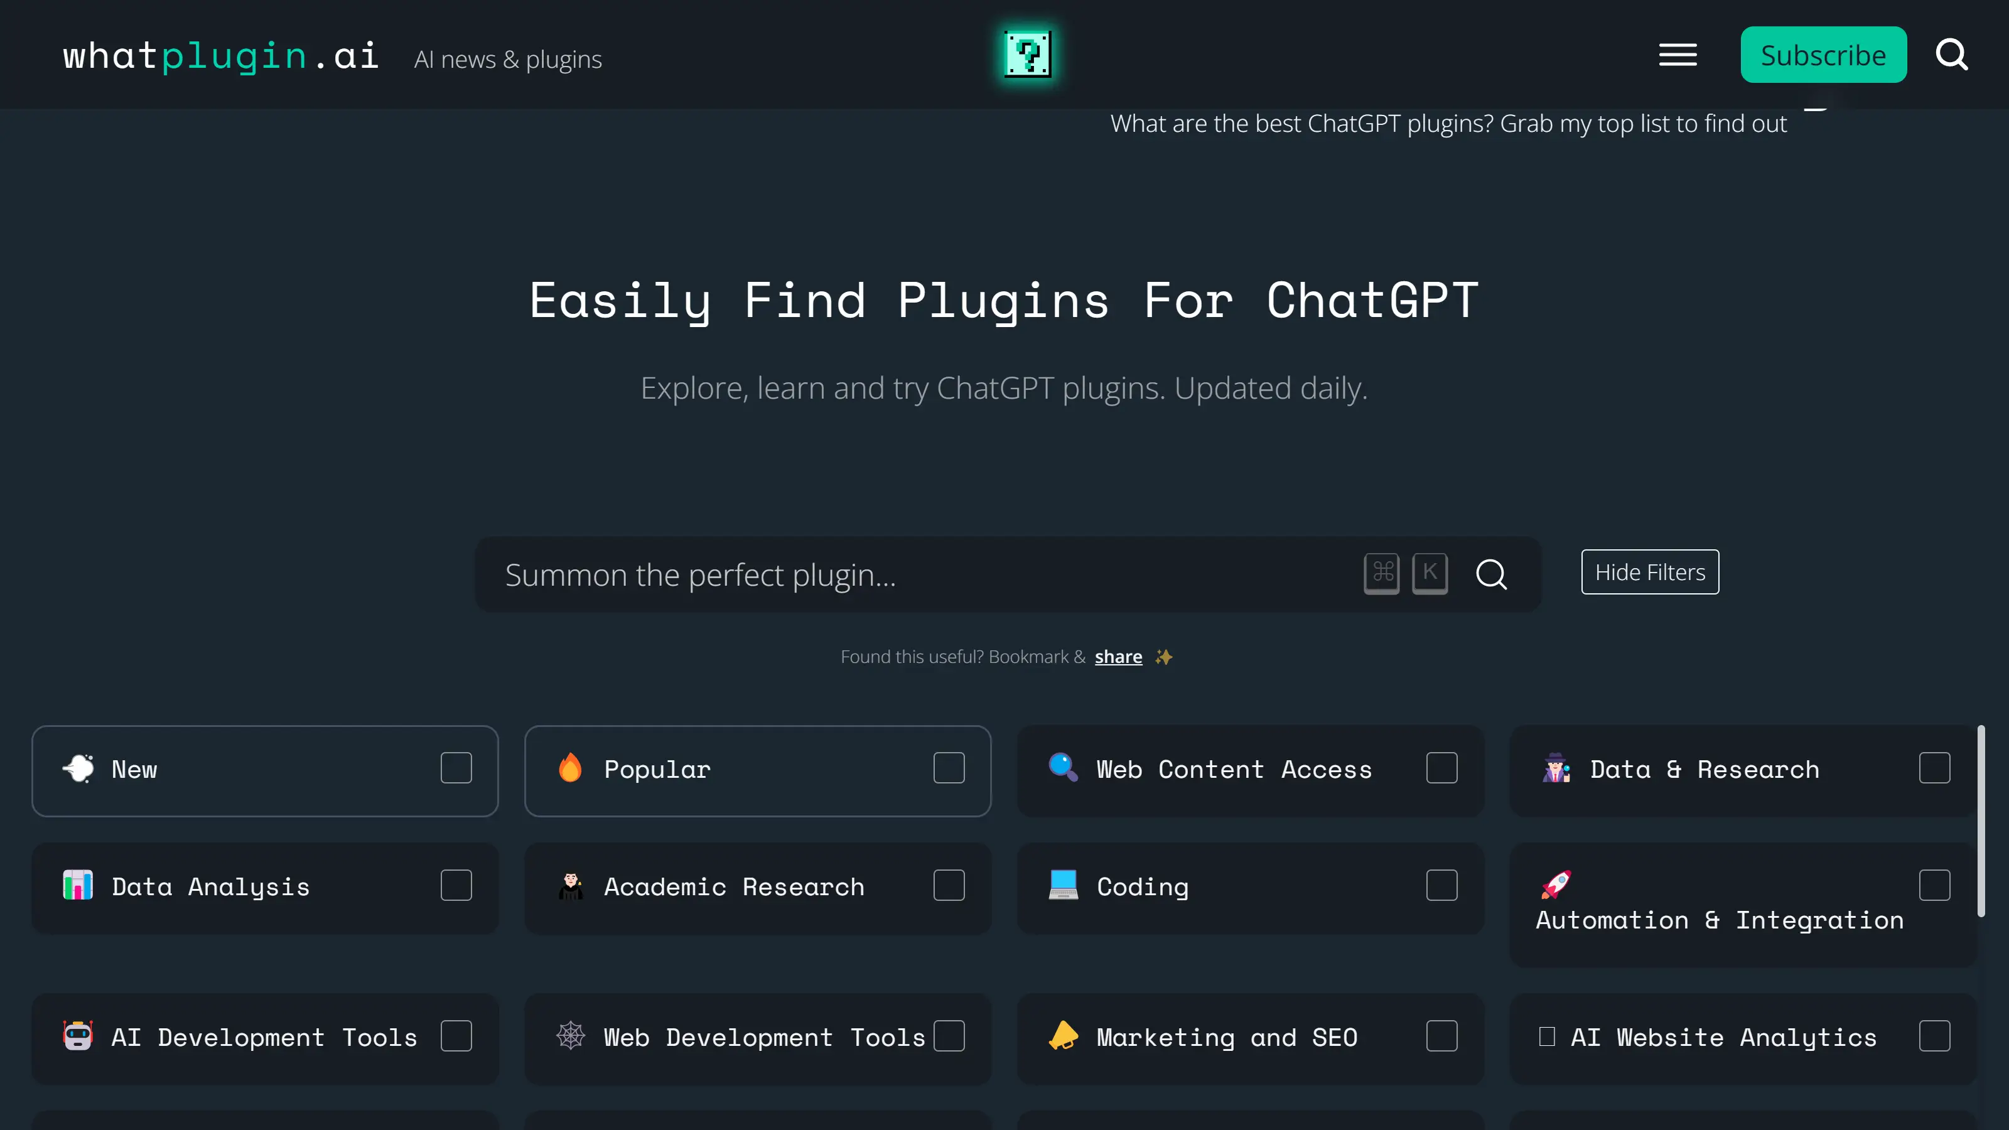Image resolution: width=2009 pixels, height=1130 pixels.
Task: Click Hide Filters button
Action: point(1651,571)
